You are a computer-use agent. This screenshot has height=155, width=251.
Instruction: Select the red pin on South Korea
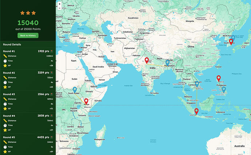(x=231, y=42)
